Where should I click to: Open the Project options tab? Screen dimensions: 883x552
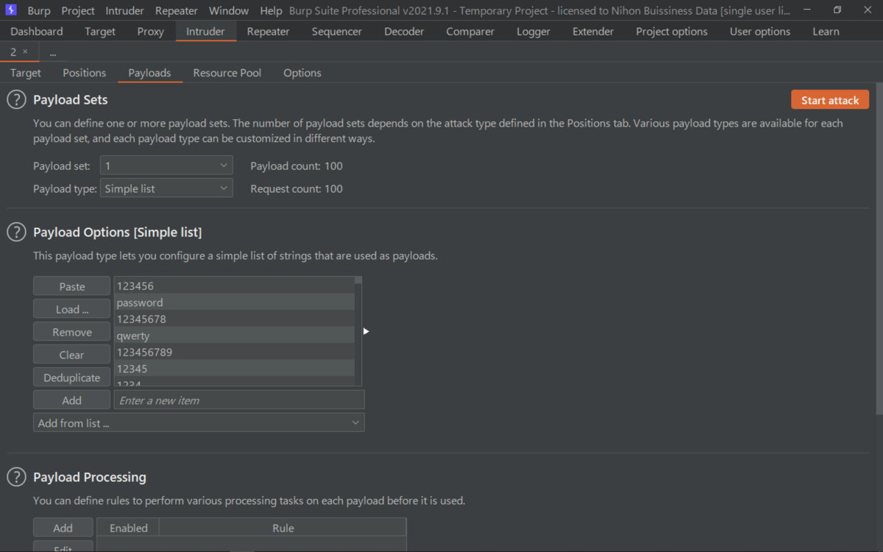coord(672,32)
